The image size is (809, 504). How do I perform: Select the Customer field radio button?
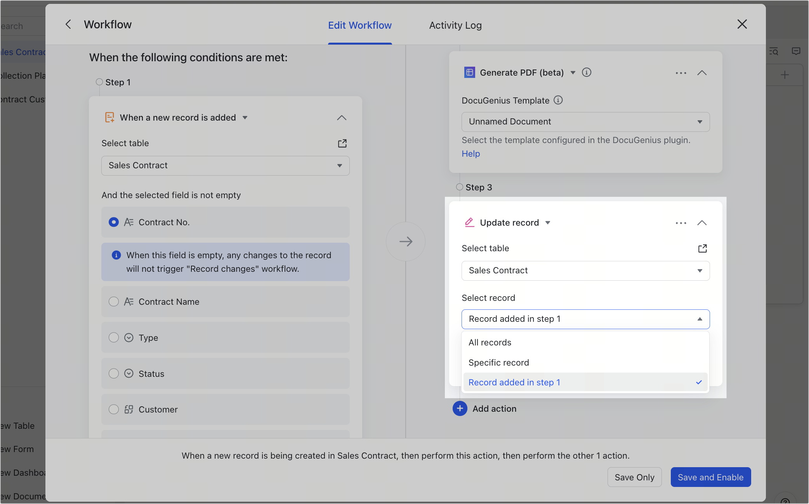click(114, 409)
